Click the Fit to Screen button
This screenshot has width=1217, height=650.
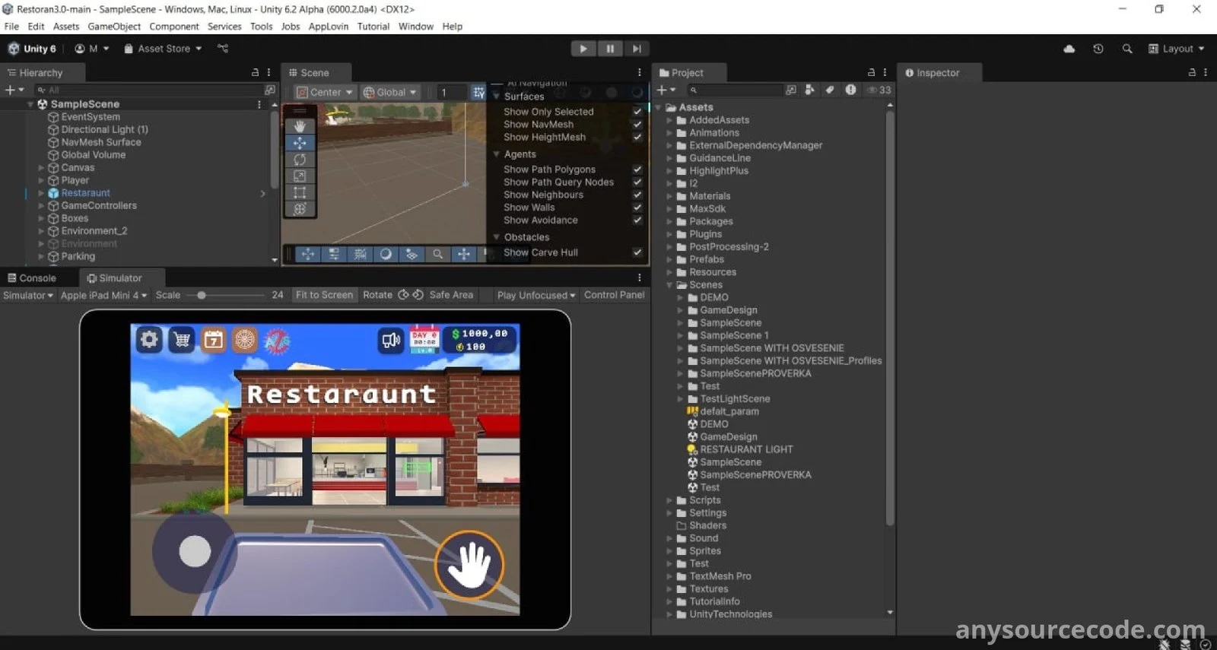(x=324, y=295)
